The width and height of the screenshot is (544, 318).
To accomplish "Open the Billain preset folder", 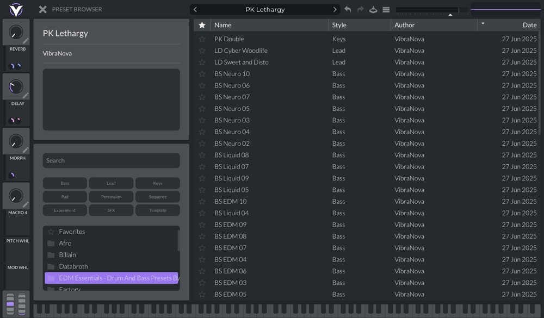I will [111, 255].
